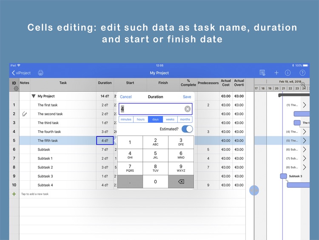Tap the plus icon in top toolbar
This screenshot has height=240, width=319.
tap(276, 72)
